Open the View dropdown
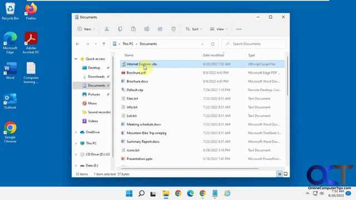This screenshot has height=200, width=356. click(219, 29)
